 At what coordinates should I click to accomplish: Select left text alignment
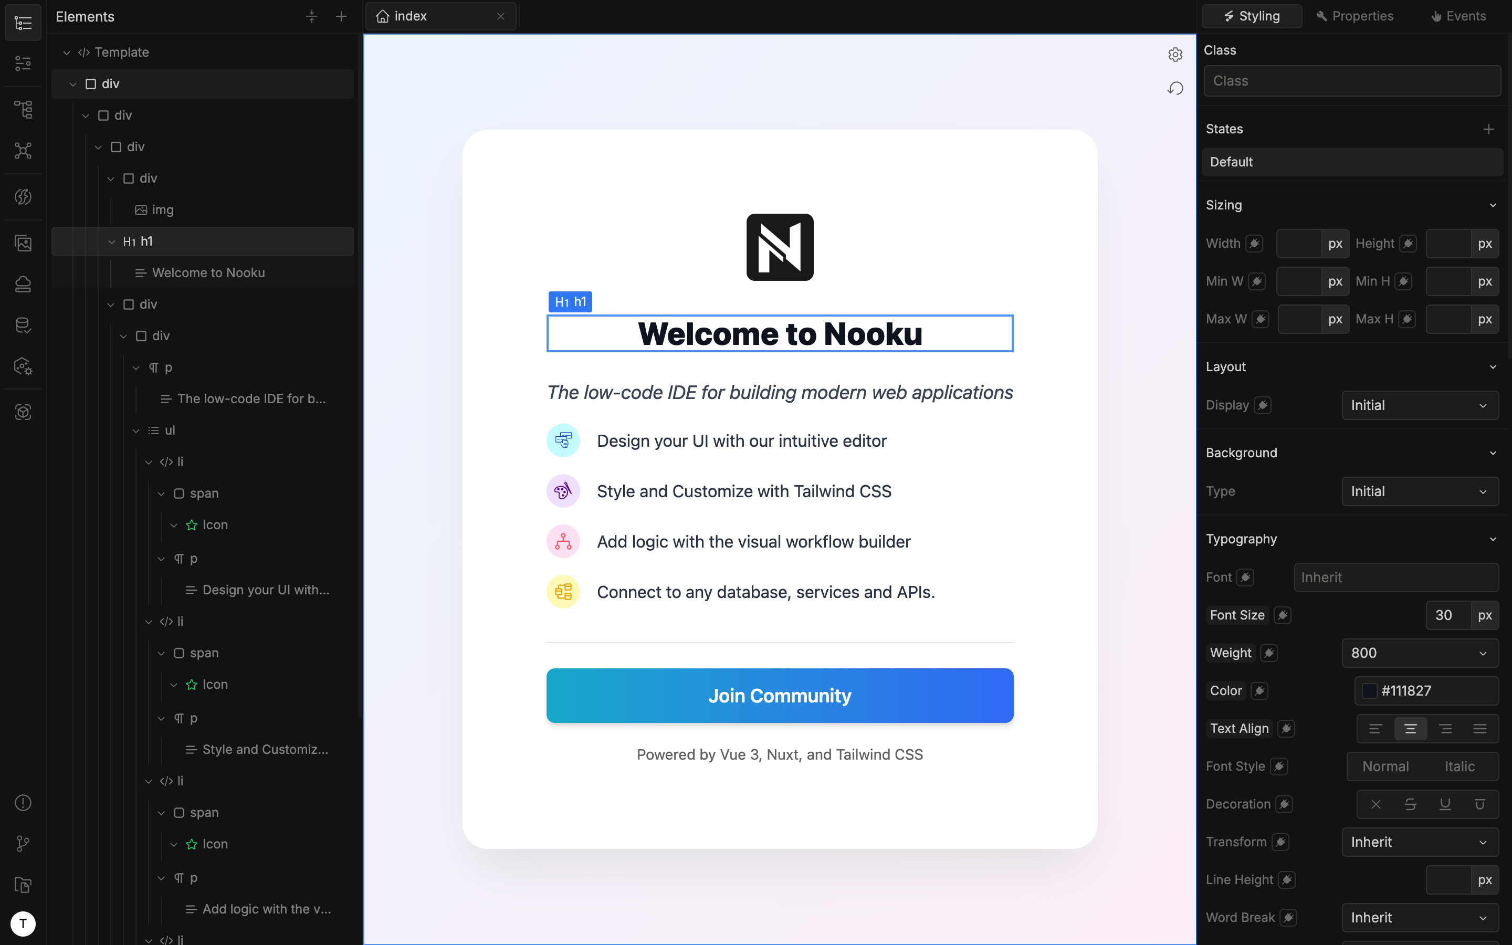pos(1374,729)
